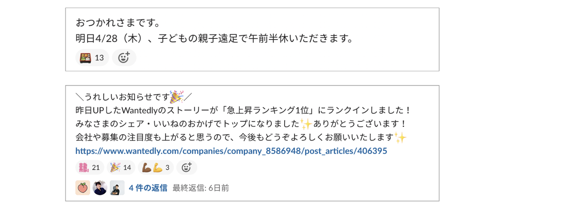
Task: Add a reaction to the Wantedly announcement
Action: tap(186, 167)
